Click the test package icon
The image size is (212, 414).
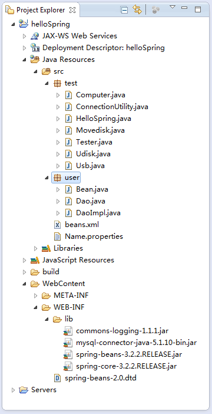[57, 83]
